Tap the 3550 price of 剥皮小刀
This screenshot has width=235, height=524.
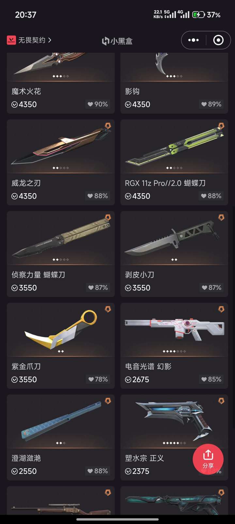pyautogui.click(x=138, y=288)
